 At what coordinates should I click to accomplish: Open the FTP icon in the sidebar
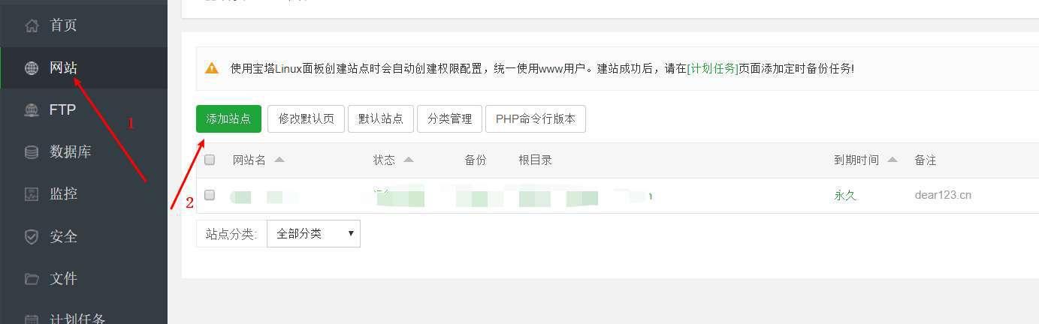pyautogui.click(x=32, y=110)
